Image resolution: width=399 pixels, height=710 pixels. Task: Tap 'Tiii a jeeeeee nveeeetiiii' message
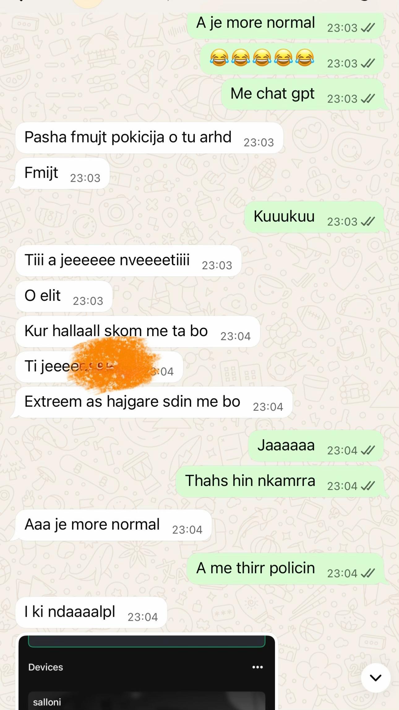[128, 261]
